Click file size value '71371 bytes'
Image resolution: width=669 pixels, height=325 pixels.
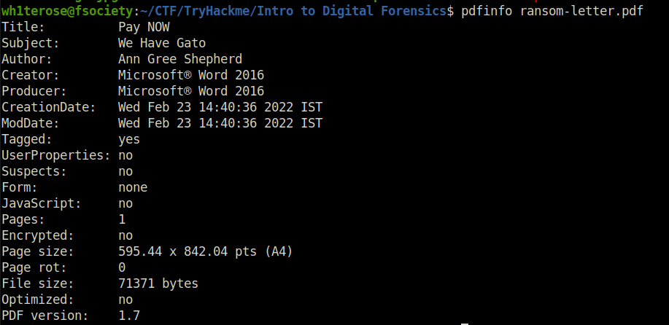[x=158, y=284]
